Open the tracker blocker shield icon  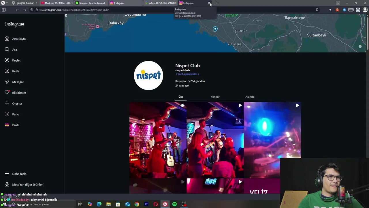[32, 10]
